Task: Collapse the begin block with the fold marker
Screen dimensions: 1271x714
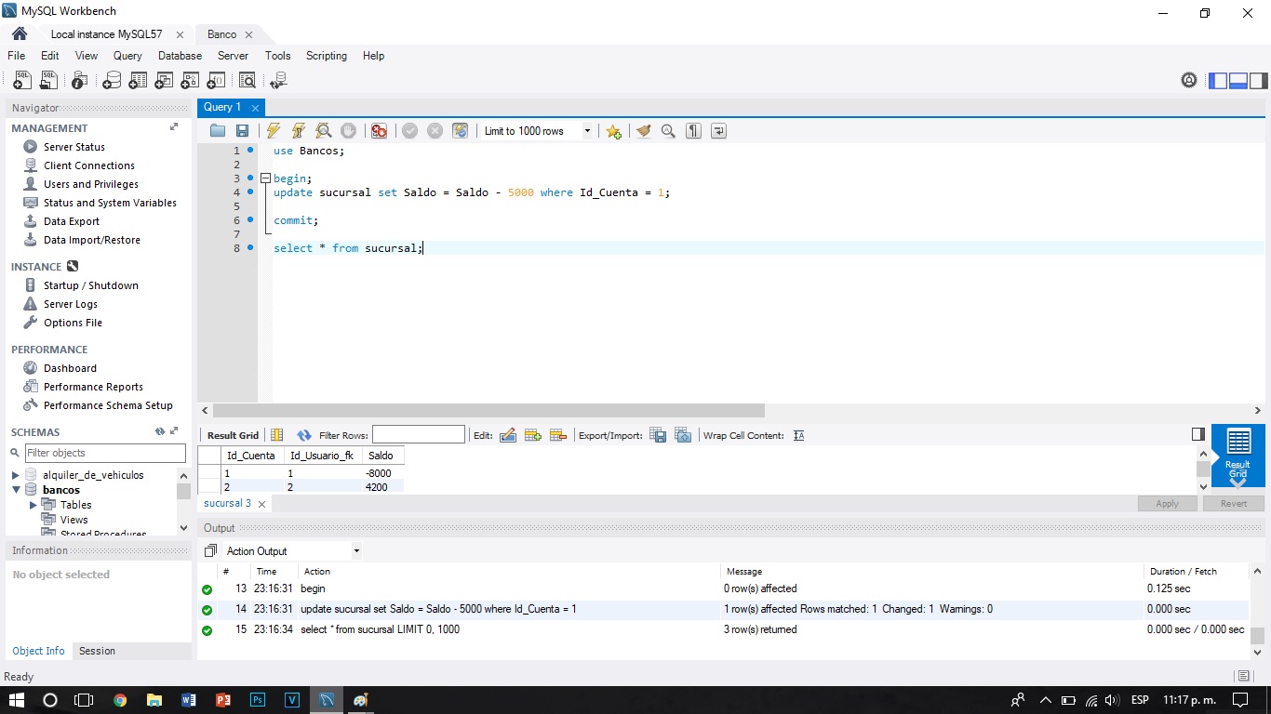Action: click(x=263, y=178)
